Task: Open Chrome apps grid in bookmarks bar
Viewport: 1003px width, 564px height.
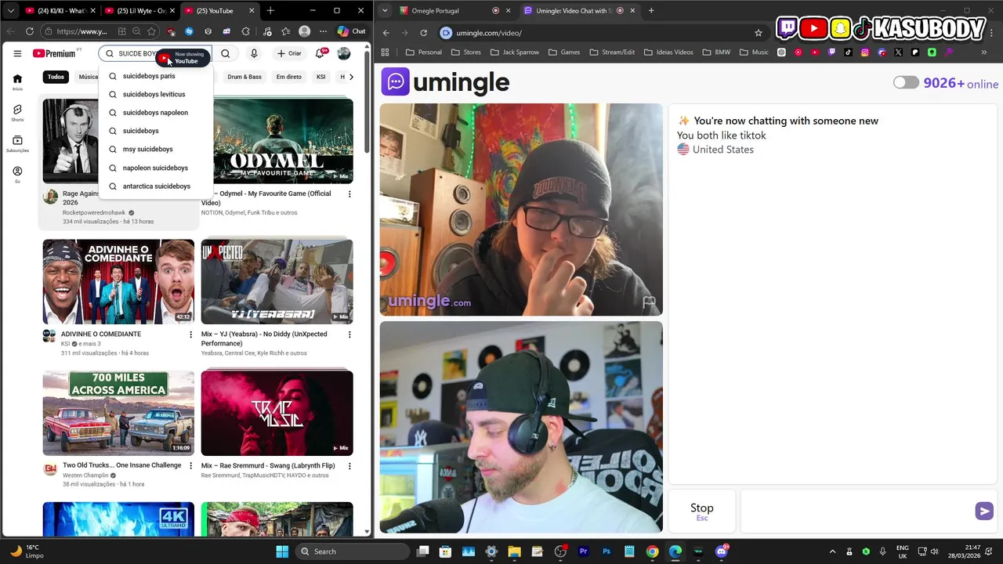Action: 385,52
